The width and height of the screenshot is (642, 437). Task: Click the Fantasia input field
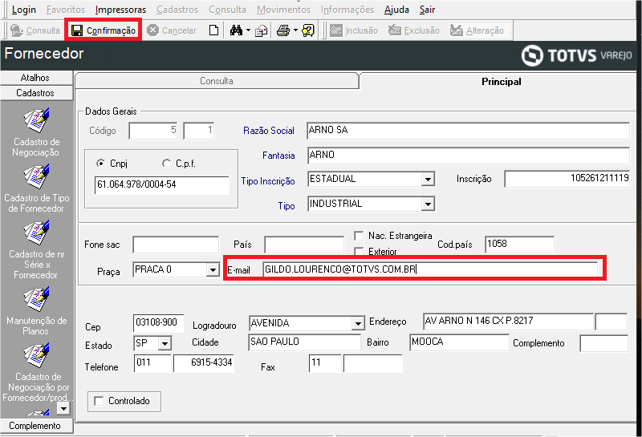pos(468,156)
